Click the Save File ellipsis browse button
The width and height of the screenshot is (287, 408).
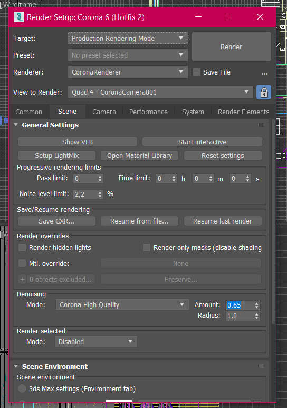tap(264, 72)
